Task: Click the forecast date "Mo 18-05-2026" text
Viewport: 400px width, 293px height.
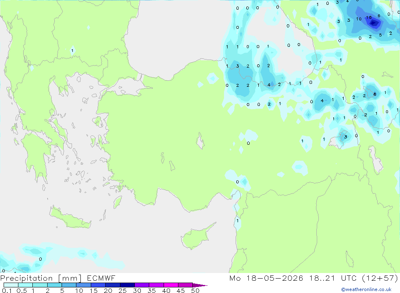Action: [x=266, y=278]
